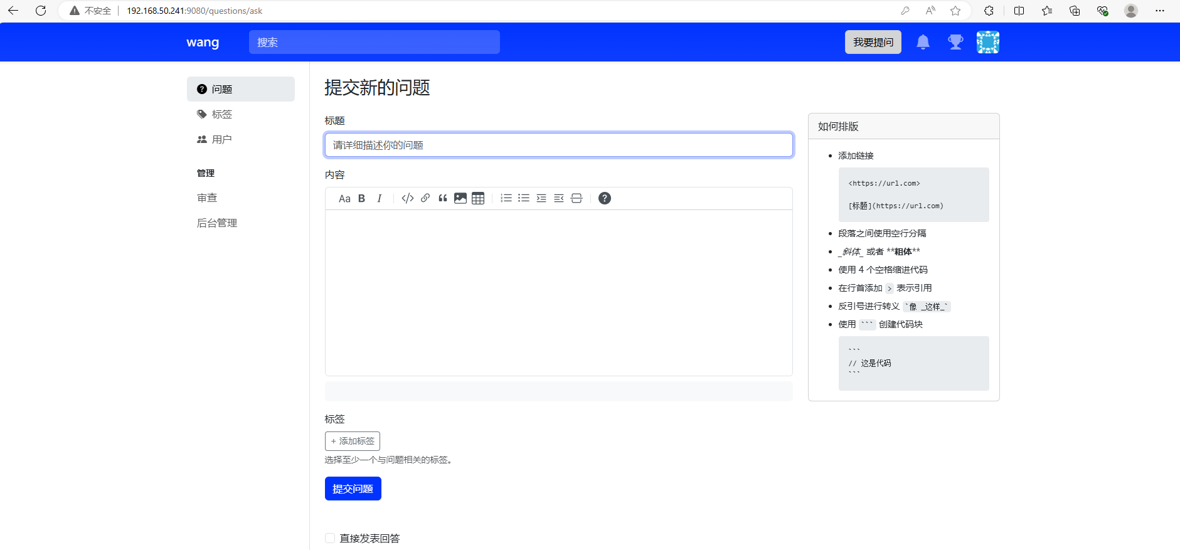Create an ordered list
This screenshot has width=1180, height=550.
click(x=506, y=199)
